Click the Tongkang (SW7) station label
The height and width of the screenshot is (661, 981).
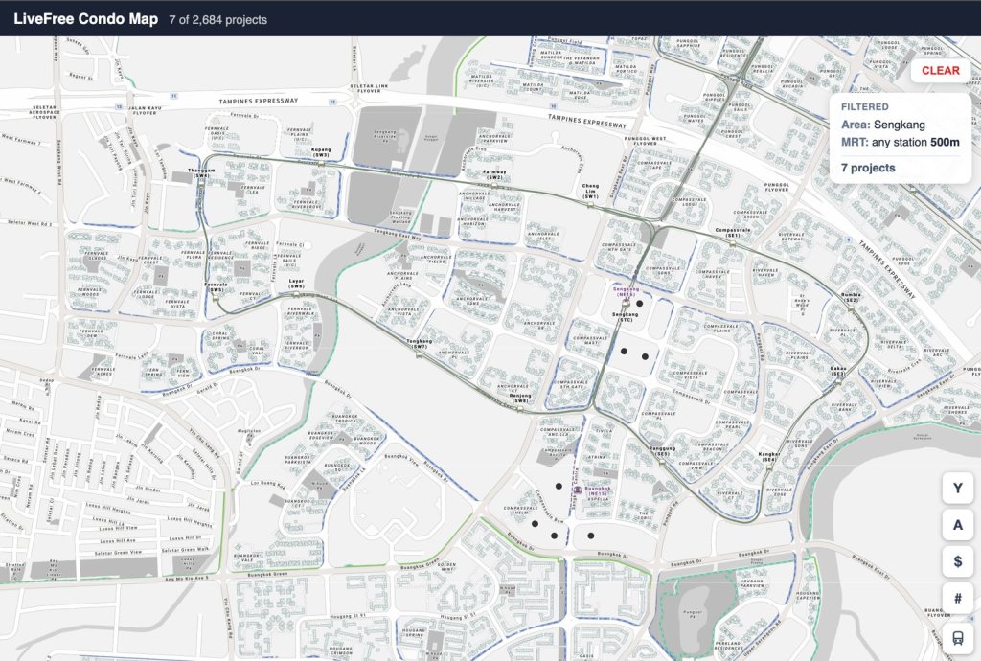[x=420, y=343]
